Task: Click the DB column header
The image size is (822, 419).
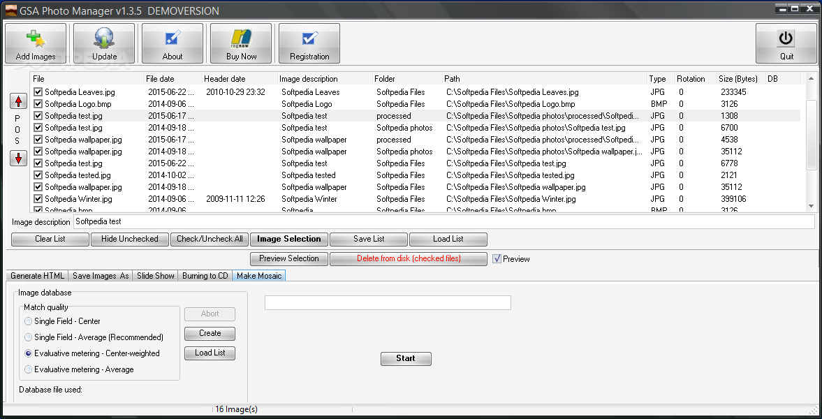Action: click(x=783, y=79)
